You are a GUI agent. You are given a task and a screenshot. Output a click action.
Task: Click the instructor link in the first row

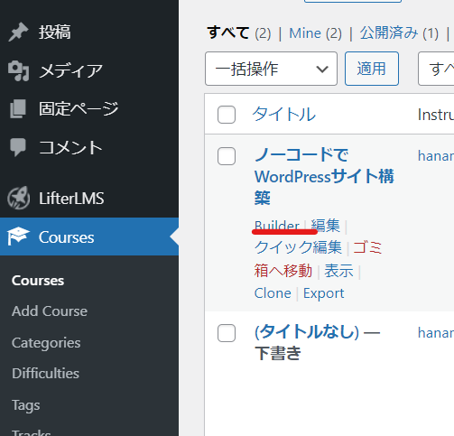(x=436, y=156)
